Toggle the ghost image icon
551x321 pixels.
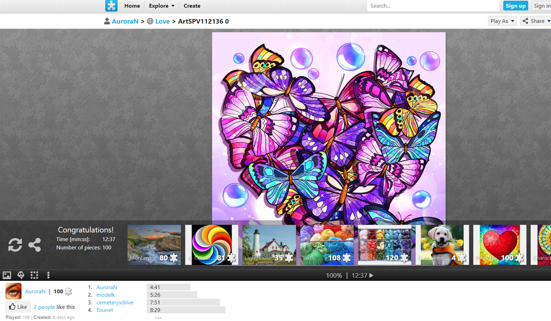tap(21, 275)
